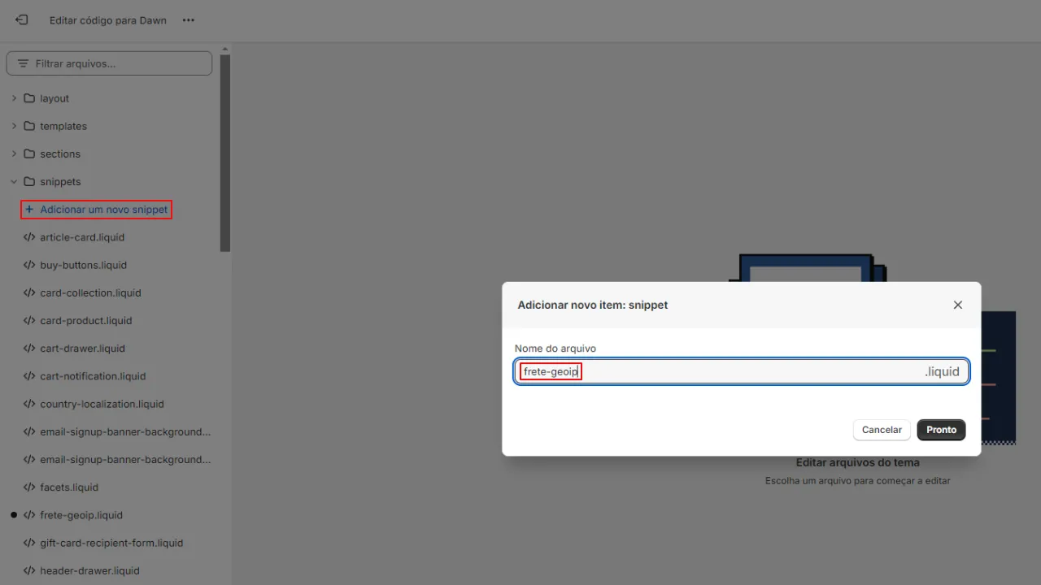1041x585 pixels.
Task: Click the Pronto button
Action: pyautogui.click(x=941, y=430)
